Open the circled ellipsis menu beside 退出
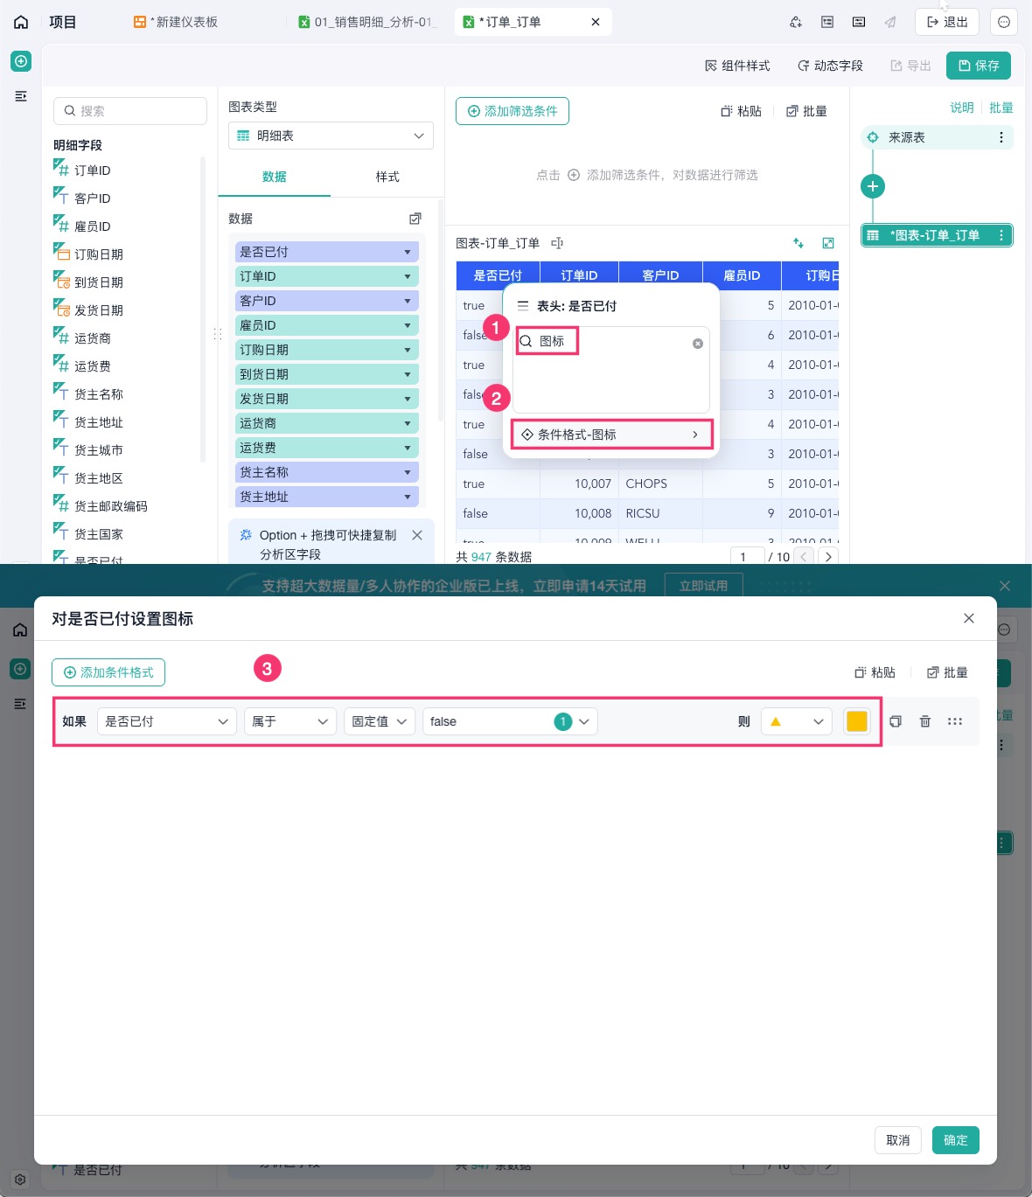This screenshot has height=1197, width=1032. point(1004,22)
